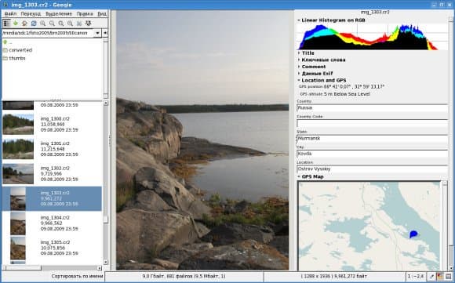This screenshot has width=455, height=283.
Task: Click the path field /media/sdc1/foto2009
Action: point(48,33)
